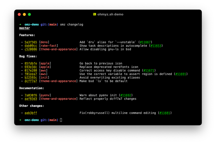Open commit hash 7a030f6 link
Viewport: 216px width, 144px height.
[31, 95]
